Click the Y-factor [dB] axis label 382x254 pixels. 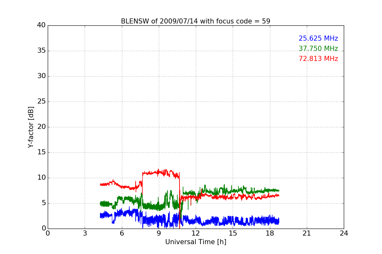(x=31, y=127)
